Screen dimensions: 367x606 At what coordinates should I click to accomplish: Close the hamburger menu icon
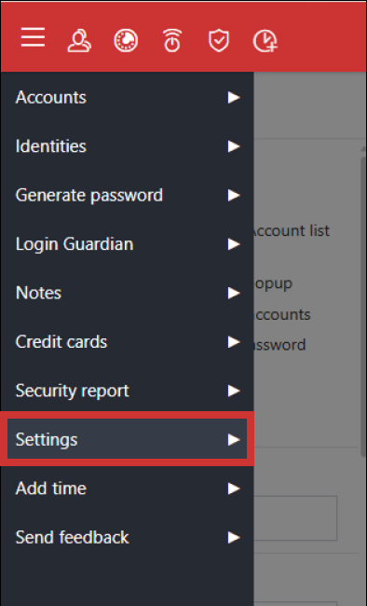tap(33, 37)
